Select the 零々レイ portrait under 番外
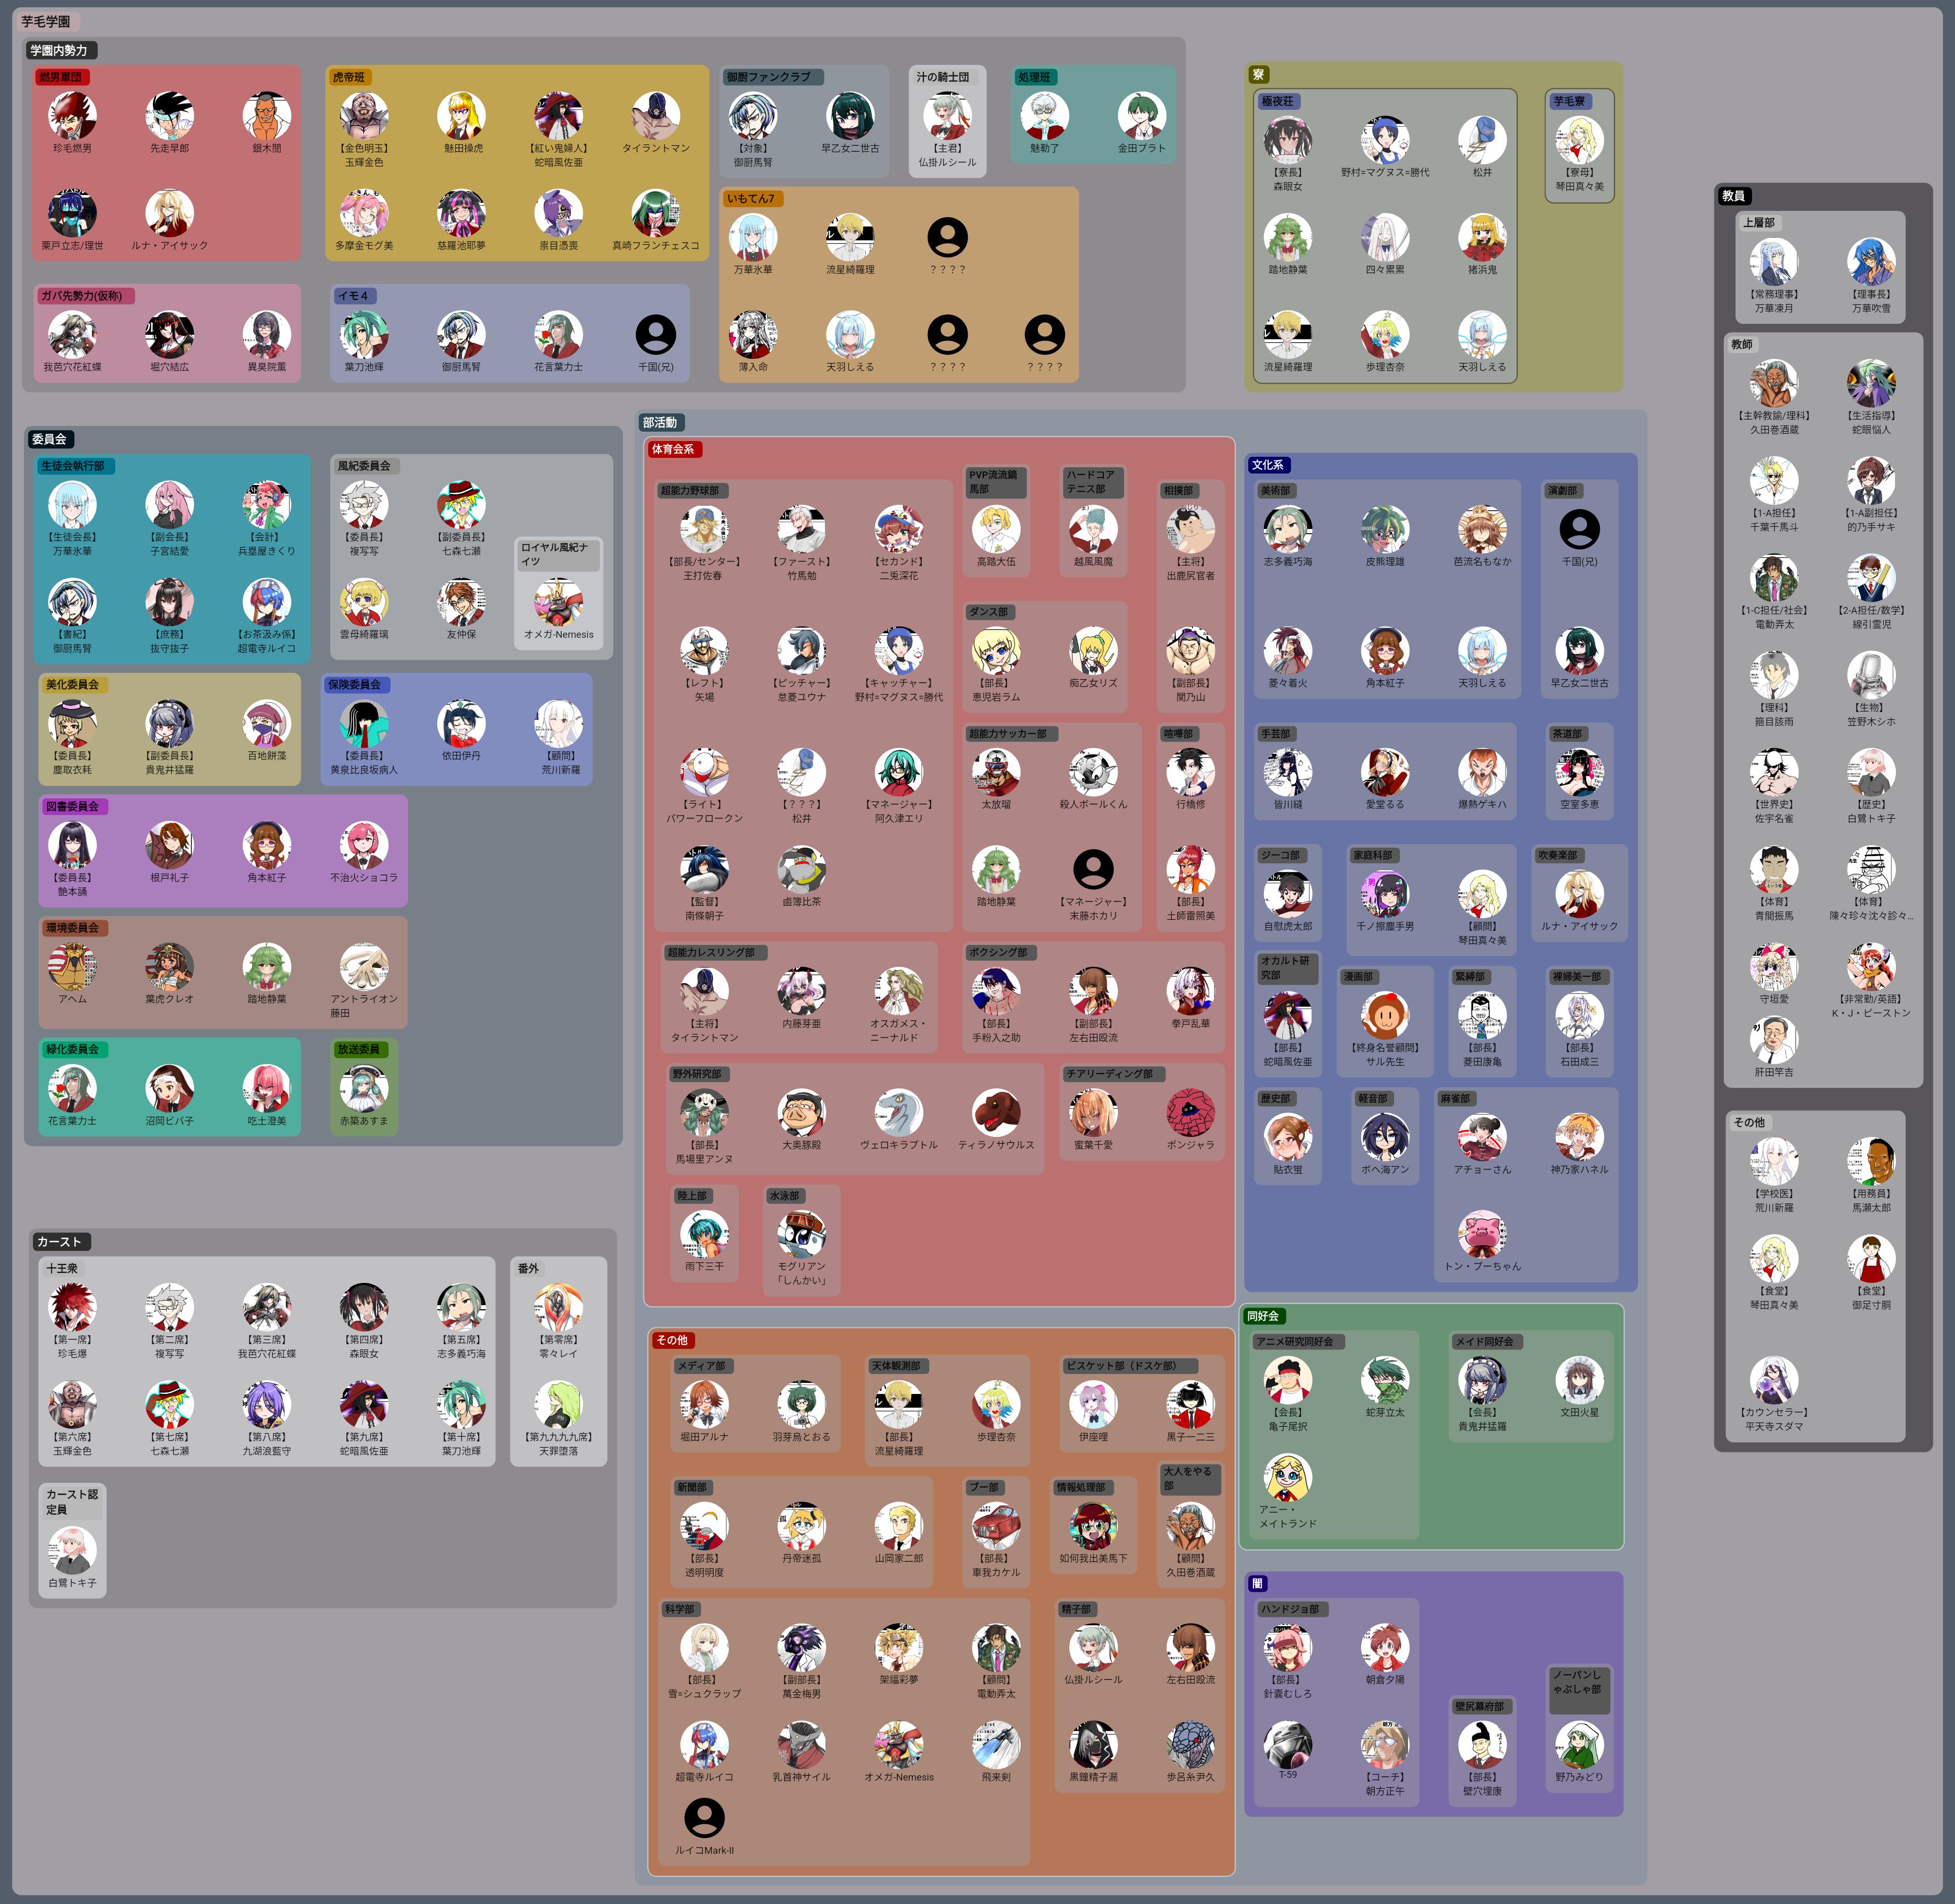This screenshot has height=1904, width=1955. [558, 1307]
